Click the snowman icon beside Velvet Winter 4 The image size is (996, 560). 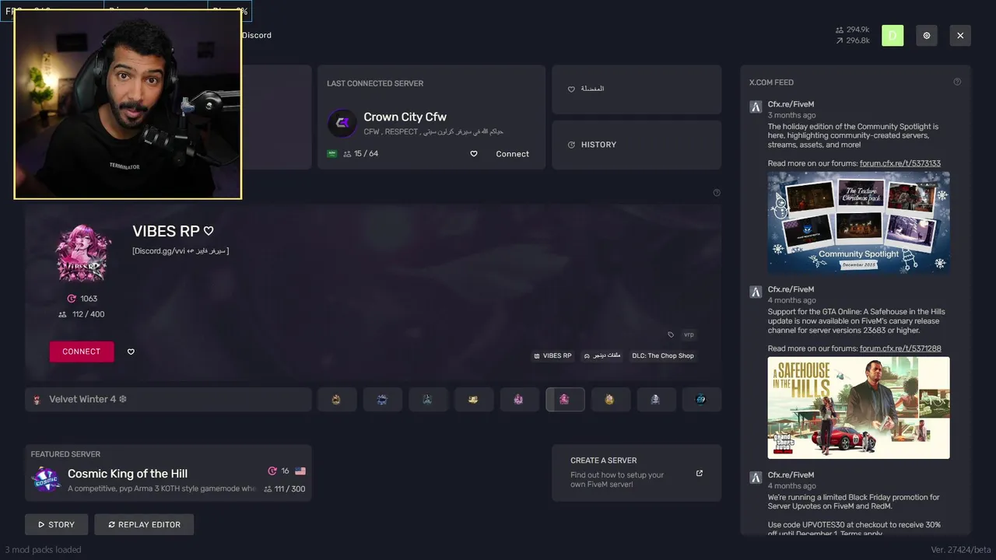click(37, 399)
